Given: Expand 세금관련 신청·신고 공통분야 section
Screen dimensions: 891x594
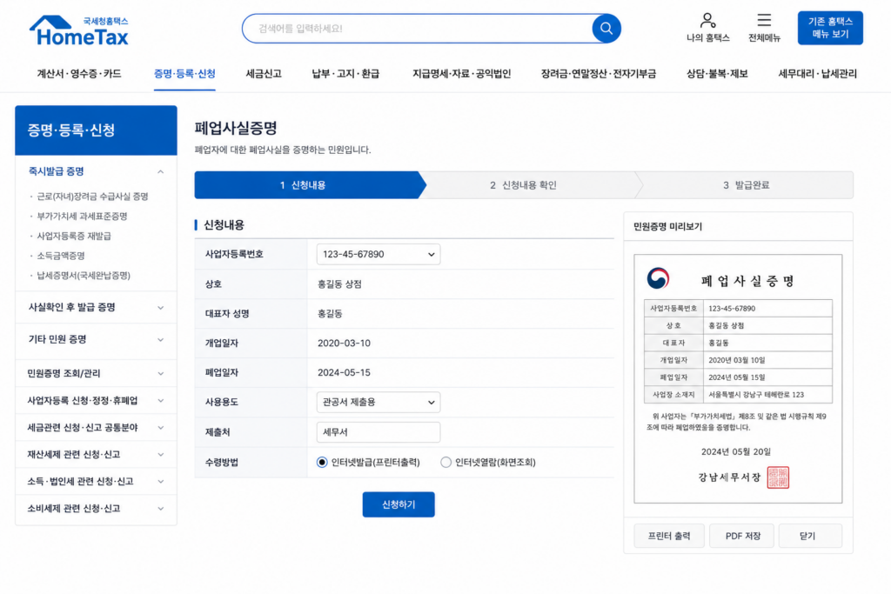Looking at the screenshot, I should coord(96,428).
